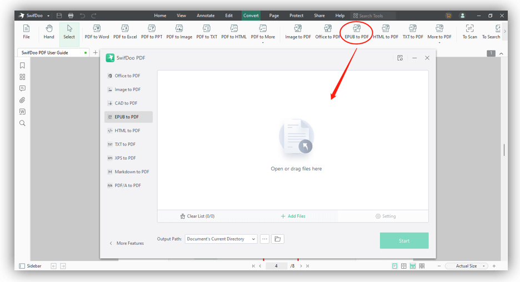This screenshot has height=282, width=520.
Task: Open the output folder icon
Action: click(278, 239)
